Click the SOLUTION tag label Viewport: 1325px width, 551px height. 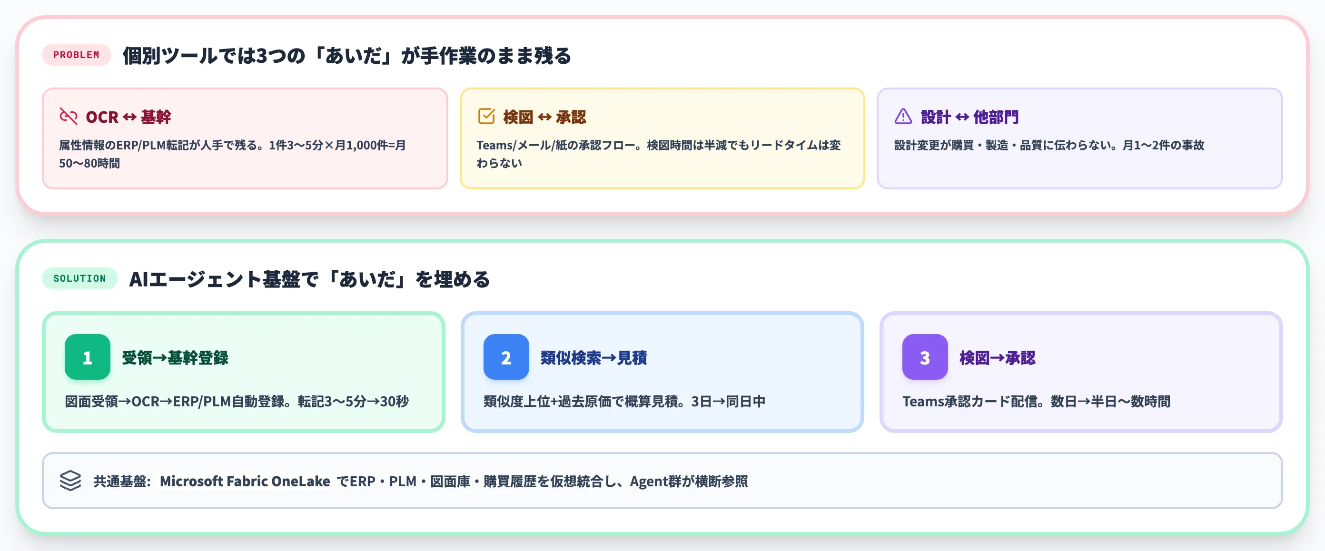click(x=80, y=278)
